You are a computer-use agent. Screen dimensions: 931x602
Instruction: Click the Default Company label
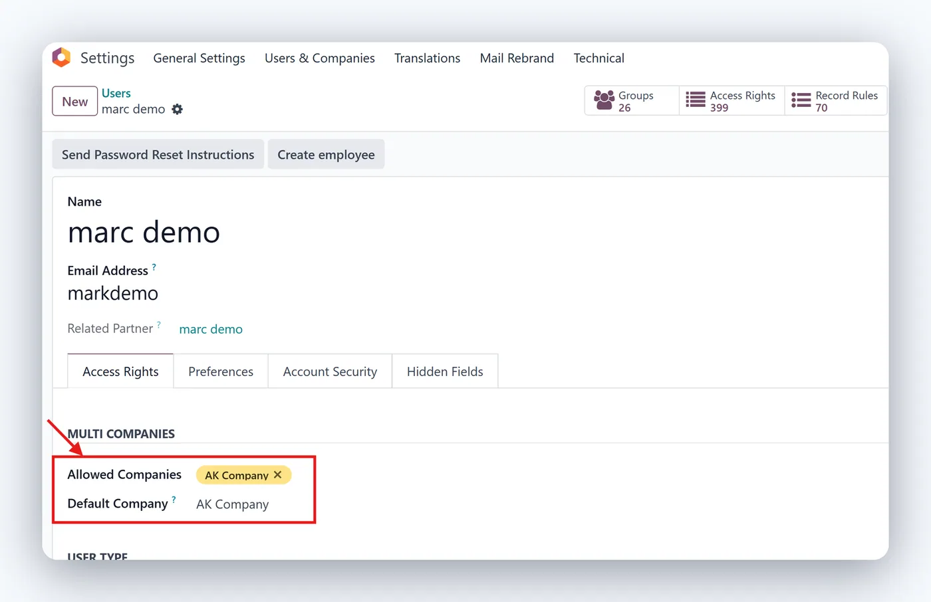pos(118,504)
